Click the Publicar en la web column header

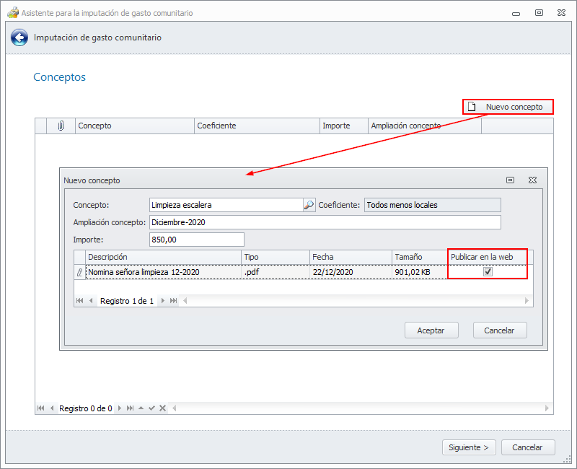(x=488, y=257)
